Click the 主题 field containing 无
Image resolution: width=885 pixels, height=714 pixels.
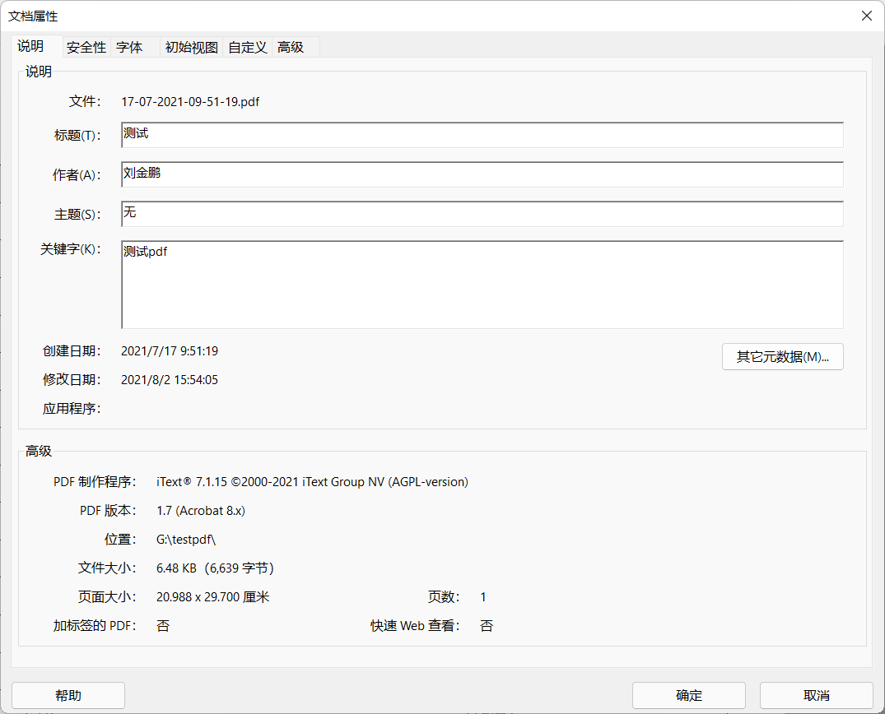coord(482,212)
